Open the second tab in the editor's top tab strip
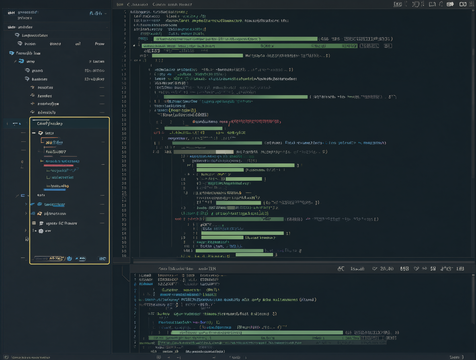This screenshot has width=476, height=360. tap(137, 4)
